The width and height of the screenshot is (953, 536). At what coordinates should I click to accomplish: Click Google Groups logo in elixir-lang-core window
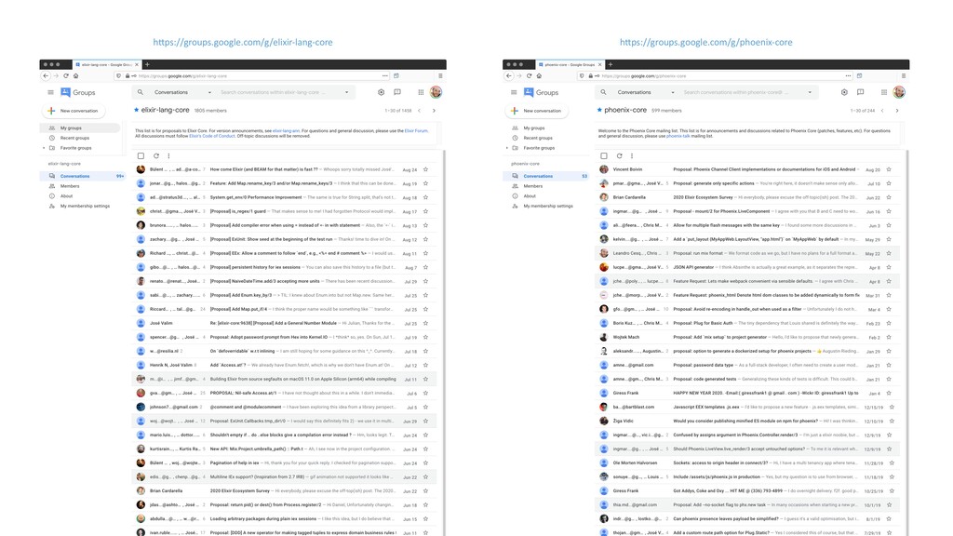click(x=78, y=92)
